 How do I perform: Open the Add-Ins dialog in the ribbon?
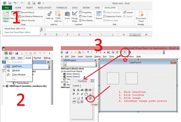pyautogui.click(x=50, y=15)
